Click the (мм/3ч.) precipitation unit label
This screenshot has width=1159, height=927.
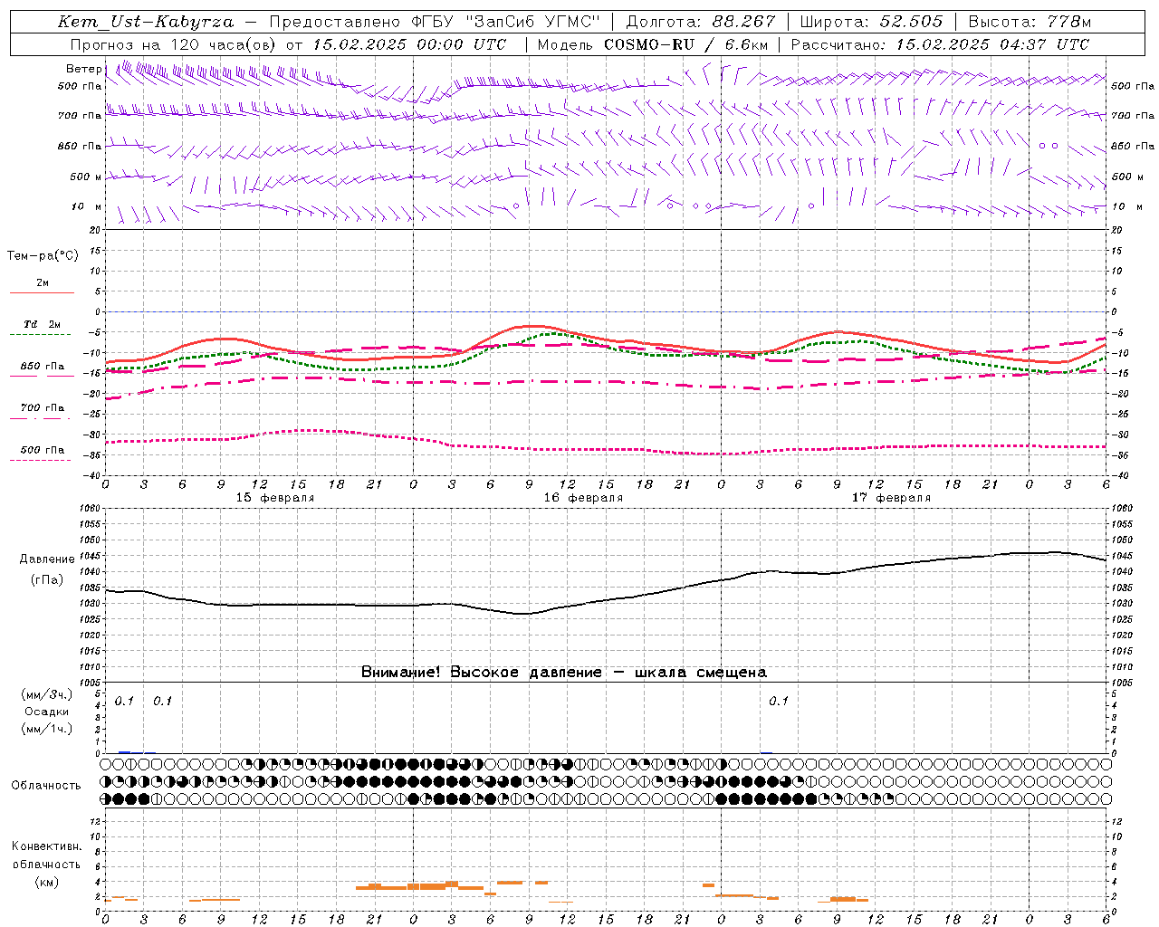[46, 694]
